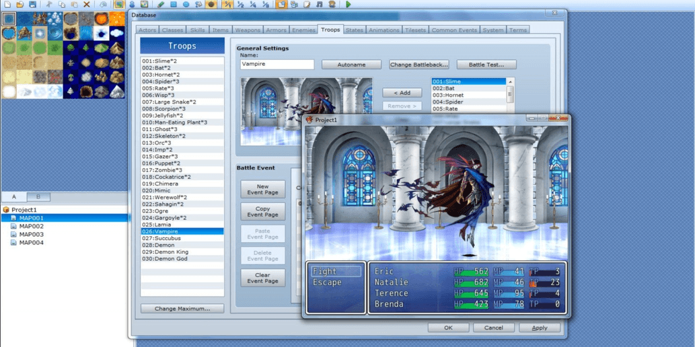Click the Change Battleback button
Image resolution: width=695 pixels, height=347 pixels.
click(419, 65)
